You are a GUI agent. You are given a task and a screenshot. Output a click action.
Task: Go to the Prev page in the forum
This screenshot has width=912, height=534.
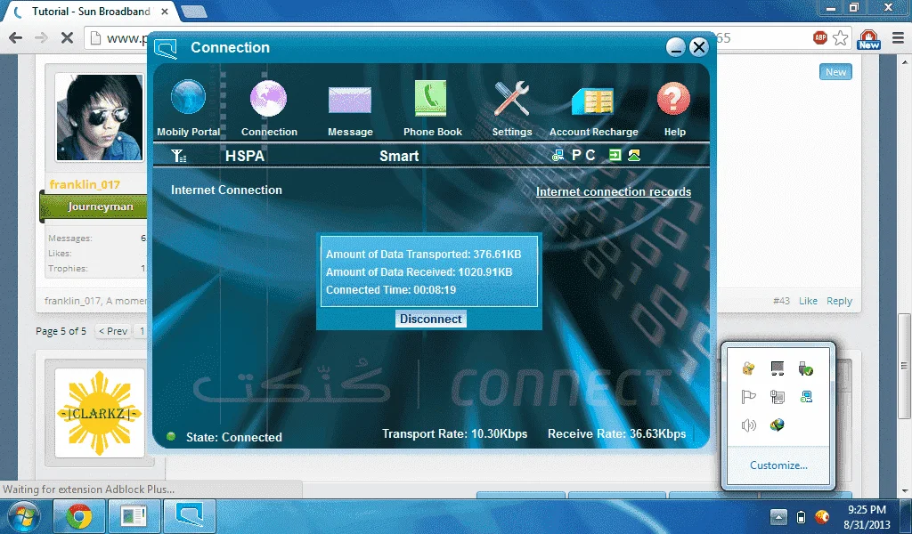point(113,330)
